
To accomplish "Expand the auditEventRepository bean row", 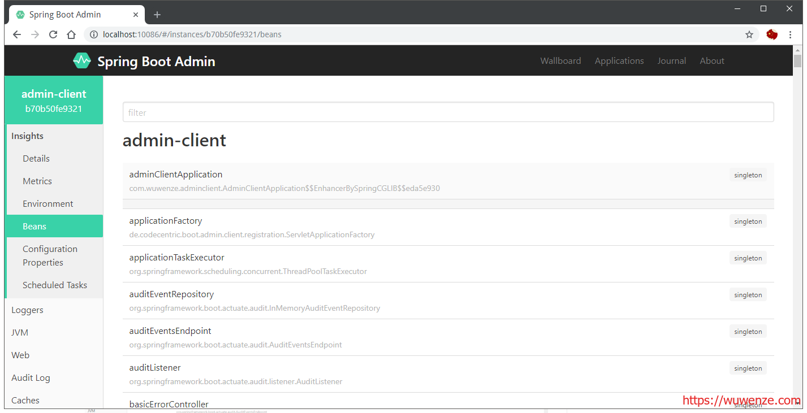I will point(448,301).
